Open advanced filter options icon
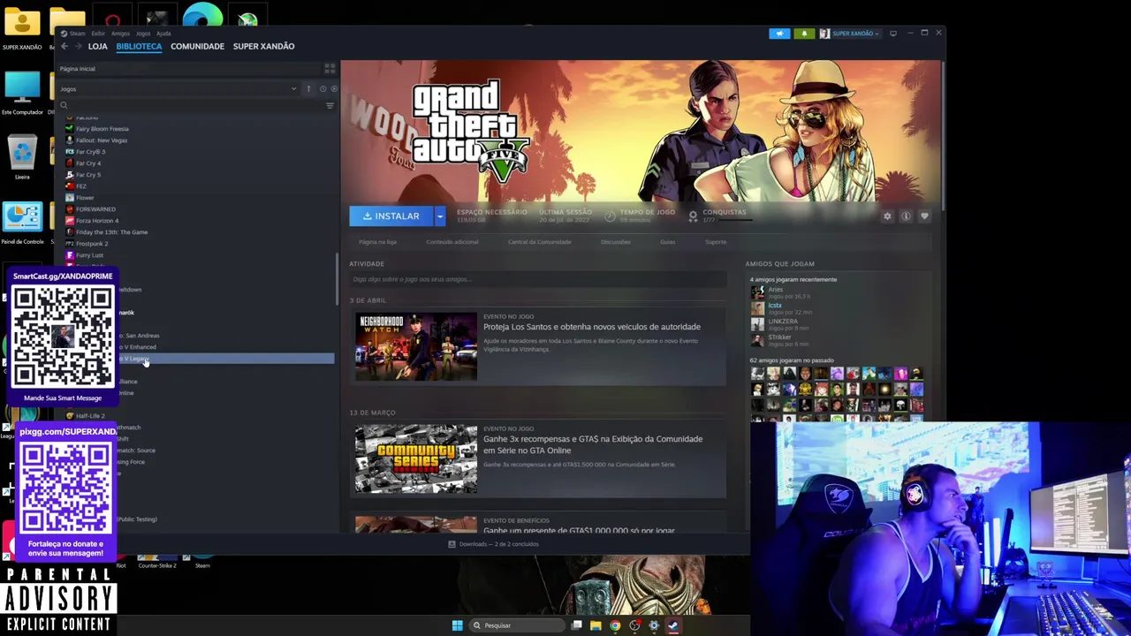 point(330,105)
